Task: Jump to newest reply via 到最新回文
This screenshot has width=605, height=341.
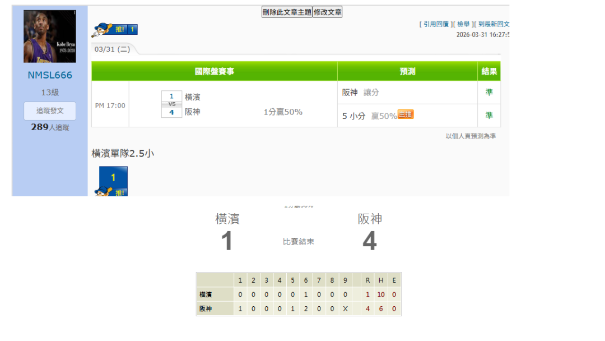Action: (x=494, y=24)
